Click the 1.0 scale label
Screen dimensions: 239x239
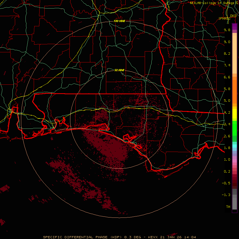[227, 160]
